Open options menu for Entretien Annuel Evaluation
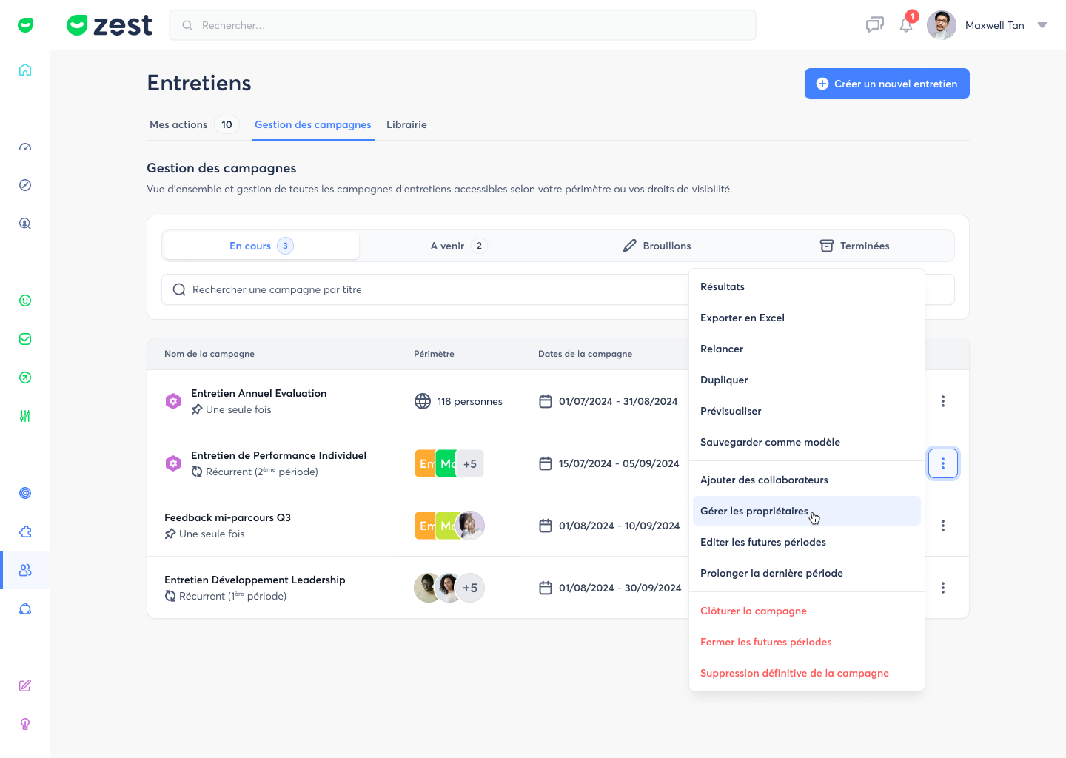Image resolution: width=1066 pixels, height=758 pixels. [x=942, y=401]
